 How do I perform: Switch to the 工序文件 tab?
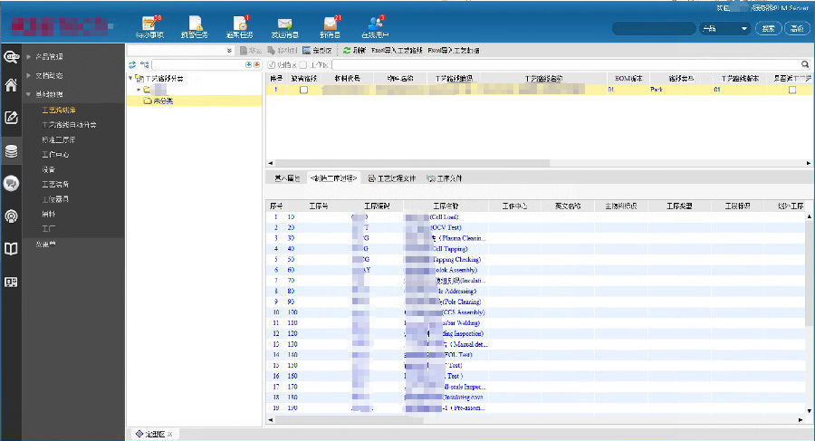point(445,178)
